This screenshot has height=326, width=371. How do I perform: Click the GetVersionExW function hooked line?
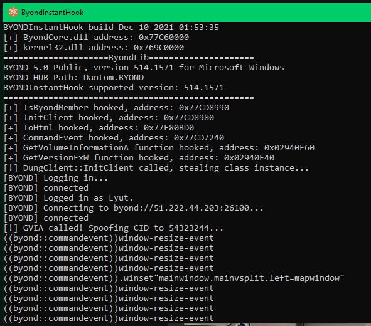139,158
